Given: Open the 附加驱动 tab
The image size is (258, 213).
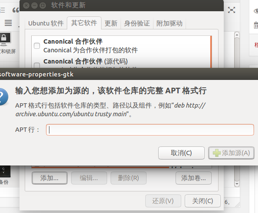Looking at the screenshot, I should (x=169, y=23).
